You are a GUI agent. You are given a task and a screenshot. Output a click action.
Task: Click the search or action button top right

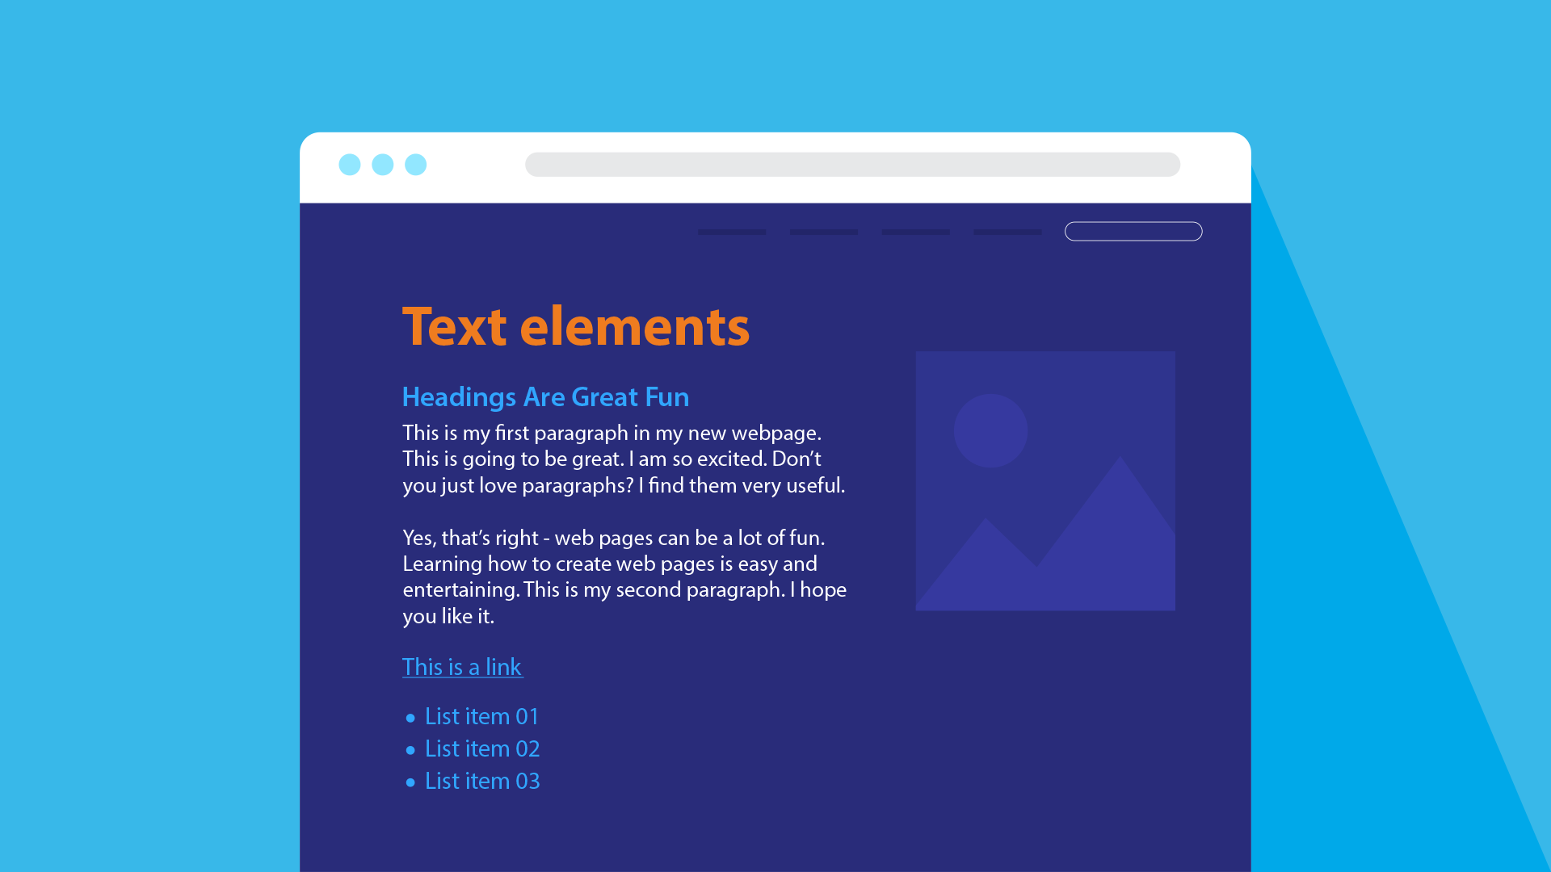(1133, 231)
